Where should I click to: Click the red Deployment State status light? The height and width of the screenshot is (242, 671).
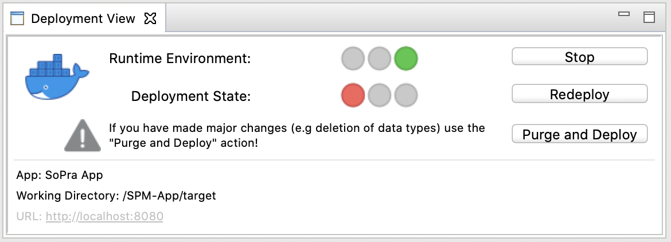click(353, 95)
